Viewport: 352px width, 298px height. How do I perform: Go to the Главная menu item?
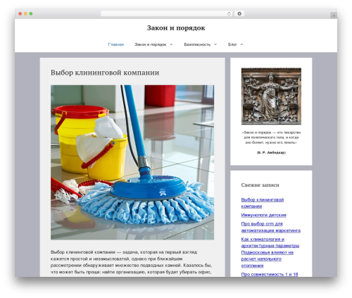click(116, 44)
